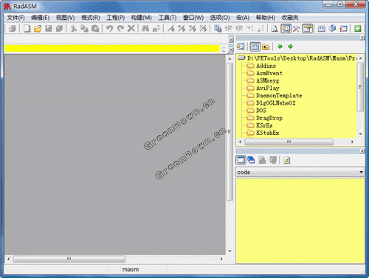Go up one folder in project panel
The height and width of the screenshot is (278, 369).
coord(266,46)
